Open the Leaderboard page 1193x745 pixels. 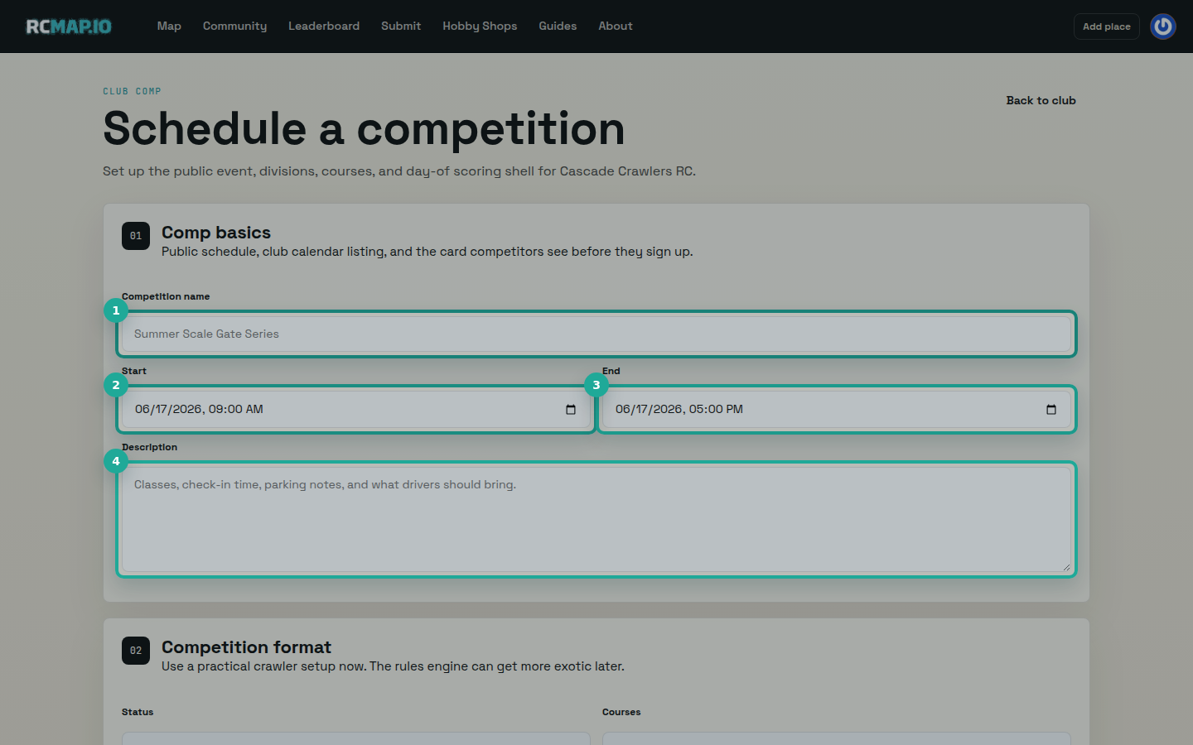324,26
